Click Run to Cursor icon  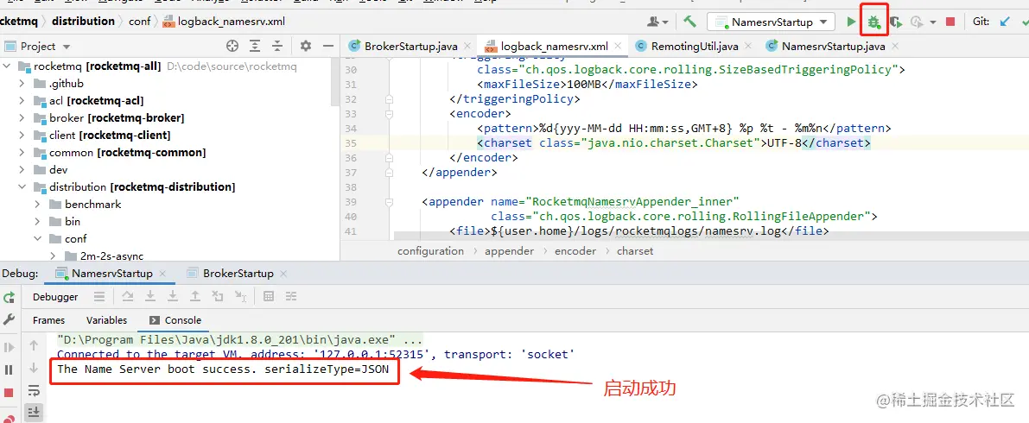click(240, 297)
